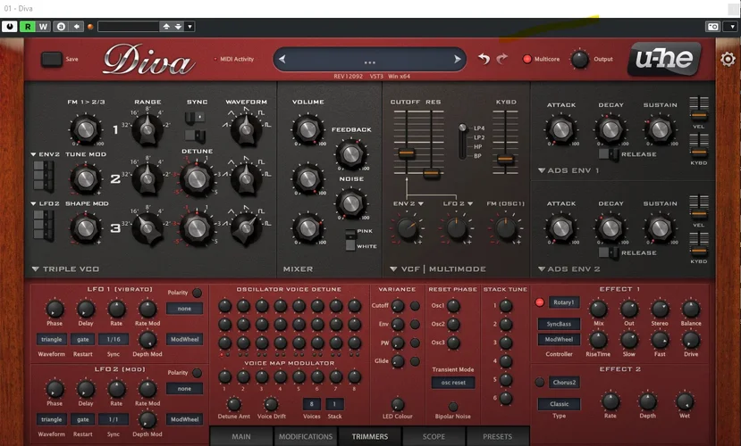741x446 pixels.
Task: Switch to the Modifications tab
Action: point(305,436)
